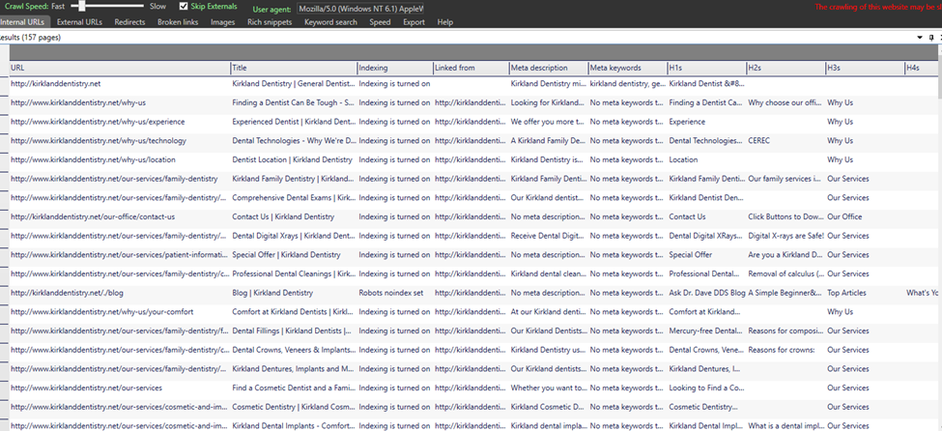This screenshot has height=431, width=942.
Task: Click title 'Special Offer | Kirkland Dentistry'
Action: click(x=287, y=255)
